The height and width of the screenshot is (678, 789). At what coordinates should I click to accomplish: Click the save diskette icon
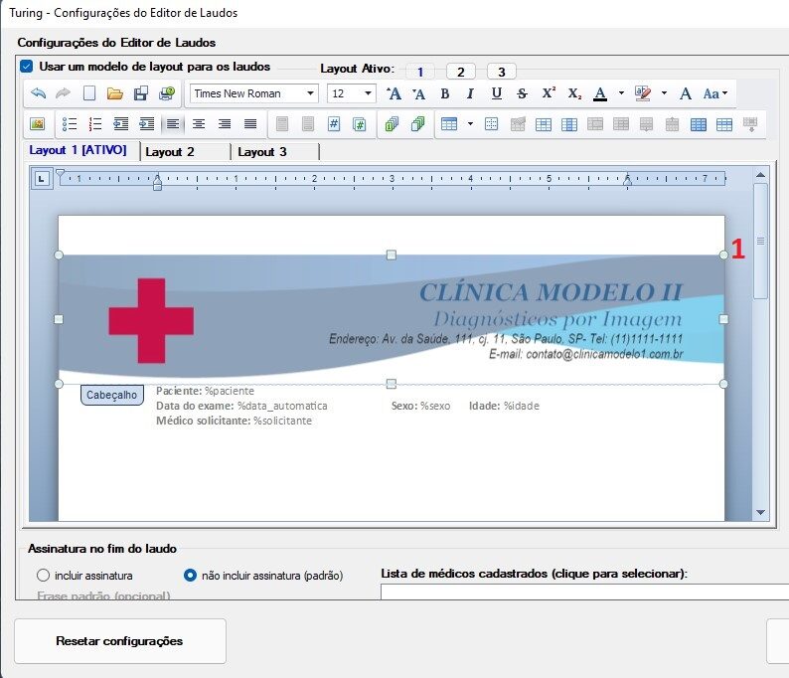pos(140,93)
